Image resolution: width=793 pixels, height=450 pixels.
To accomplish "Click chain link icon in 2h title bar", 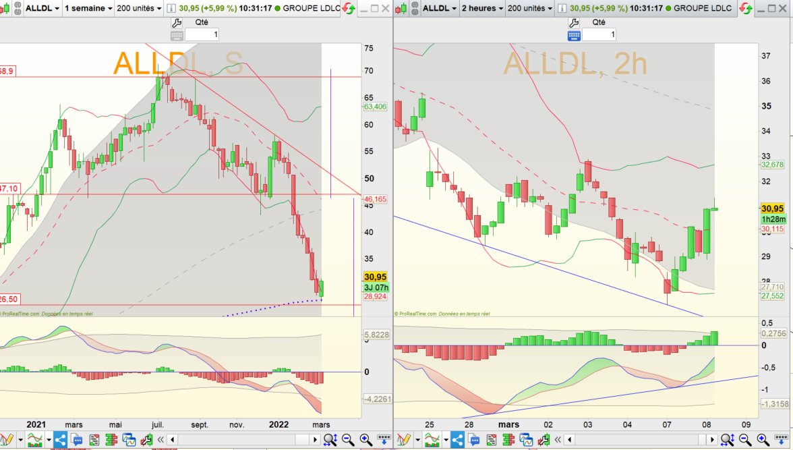I will [x=414, y=8].
